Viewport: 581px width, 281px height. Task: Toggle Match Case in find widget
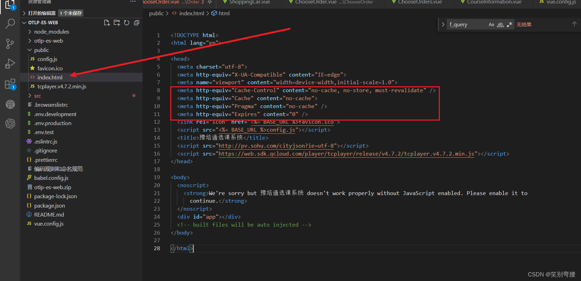point(491,25)
